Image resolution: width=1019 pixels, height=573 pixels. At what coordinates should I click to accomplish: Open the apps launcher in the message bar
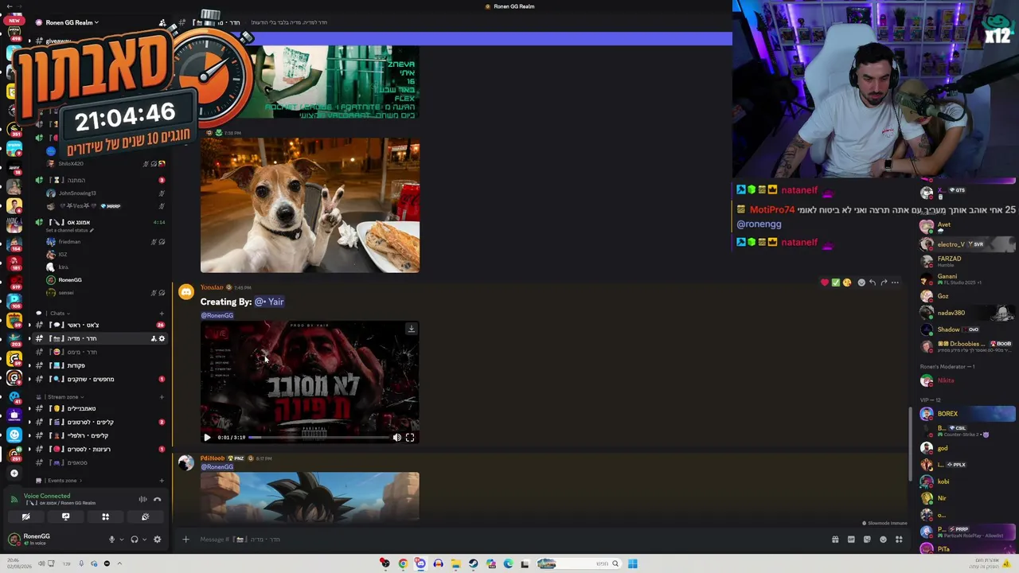coord(899,540)
